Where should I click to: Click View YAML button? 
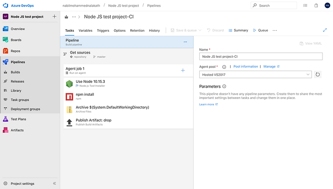click(x=311, y=43)
